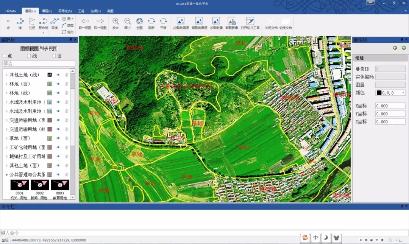Click the 常规 section header

click(x=380, y=58)
